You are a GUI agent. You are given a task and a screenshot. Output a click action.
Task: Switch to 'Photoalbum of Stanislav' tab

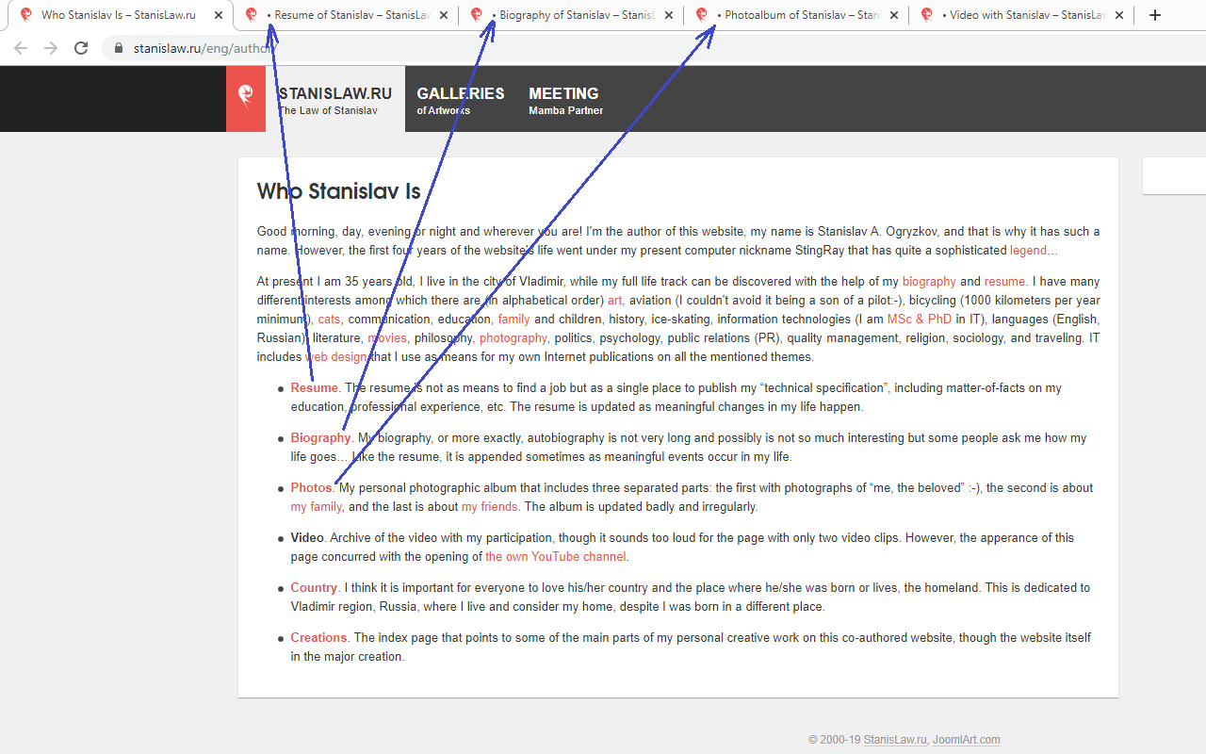(794, 15)
